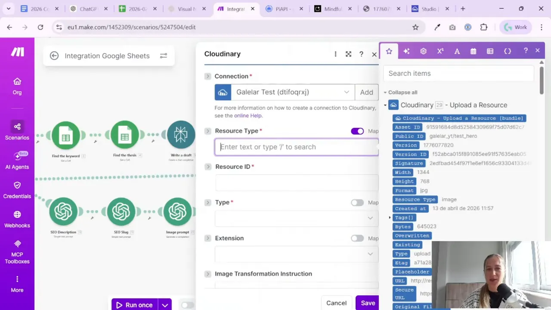Click the Resource ID input field
551x310 pixels.
(x=297, y=183)
